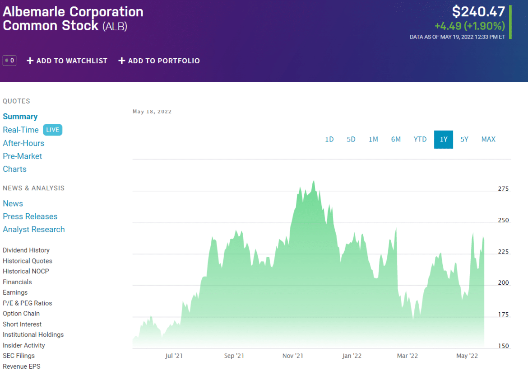Click the data timestamp text
Viewport: 528px width, 376px height.
(x=457, y=37)
